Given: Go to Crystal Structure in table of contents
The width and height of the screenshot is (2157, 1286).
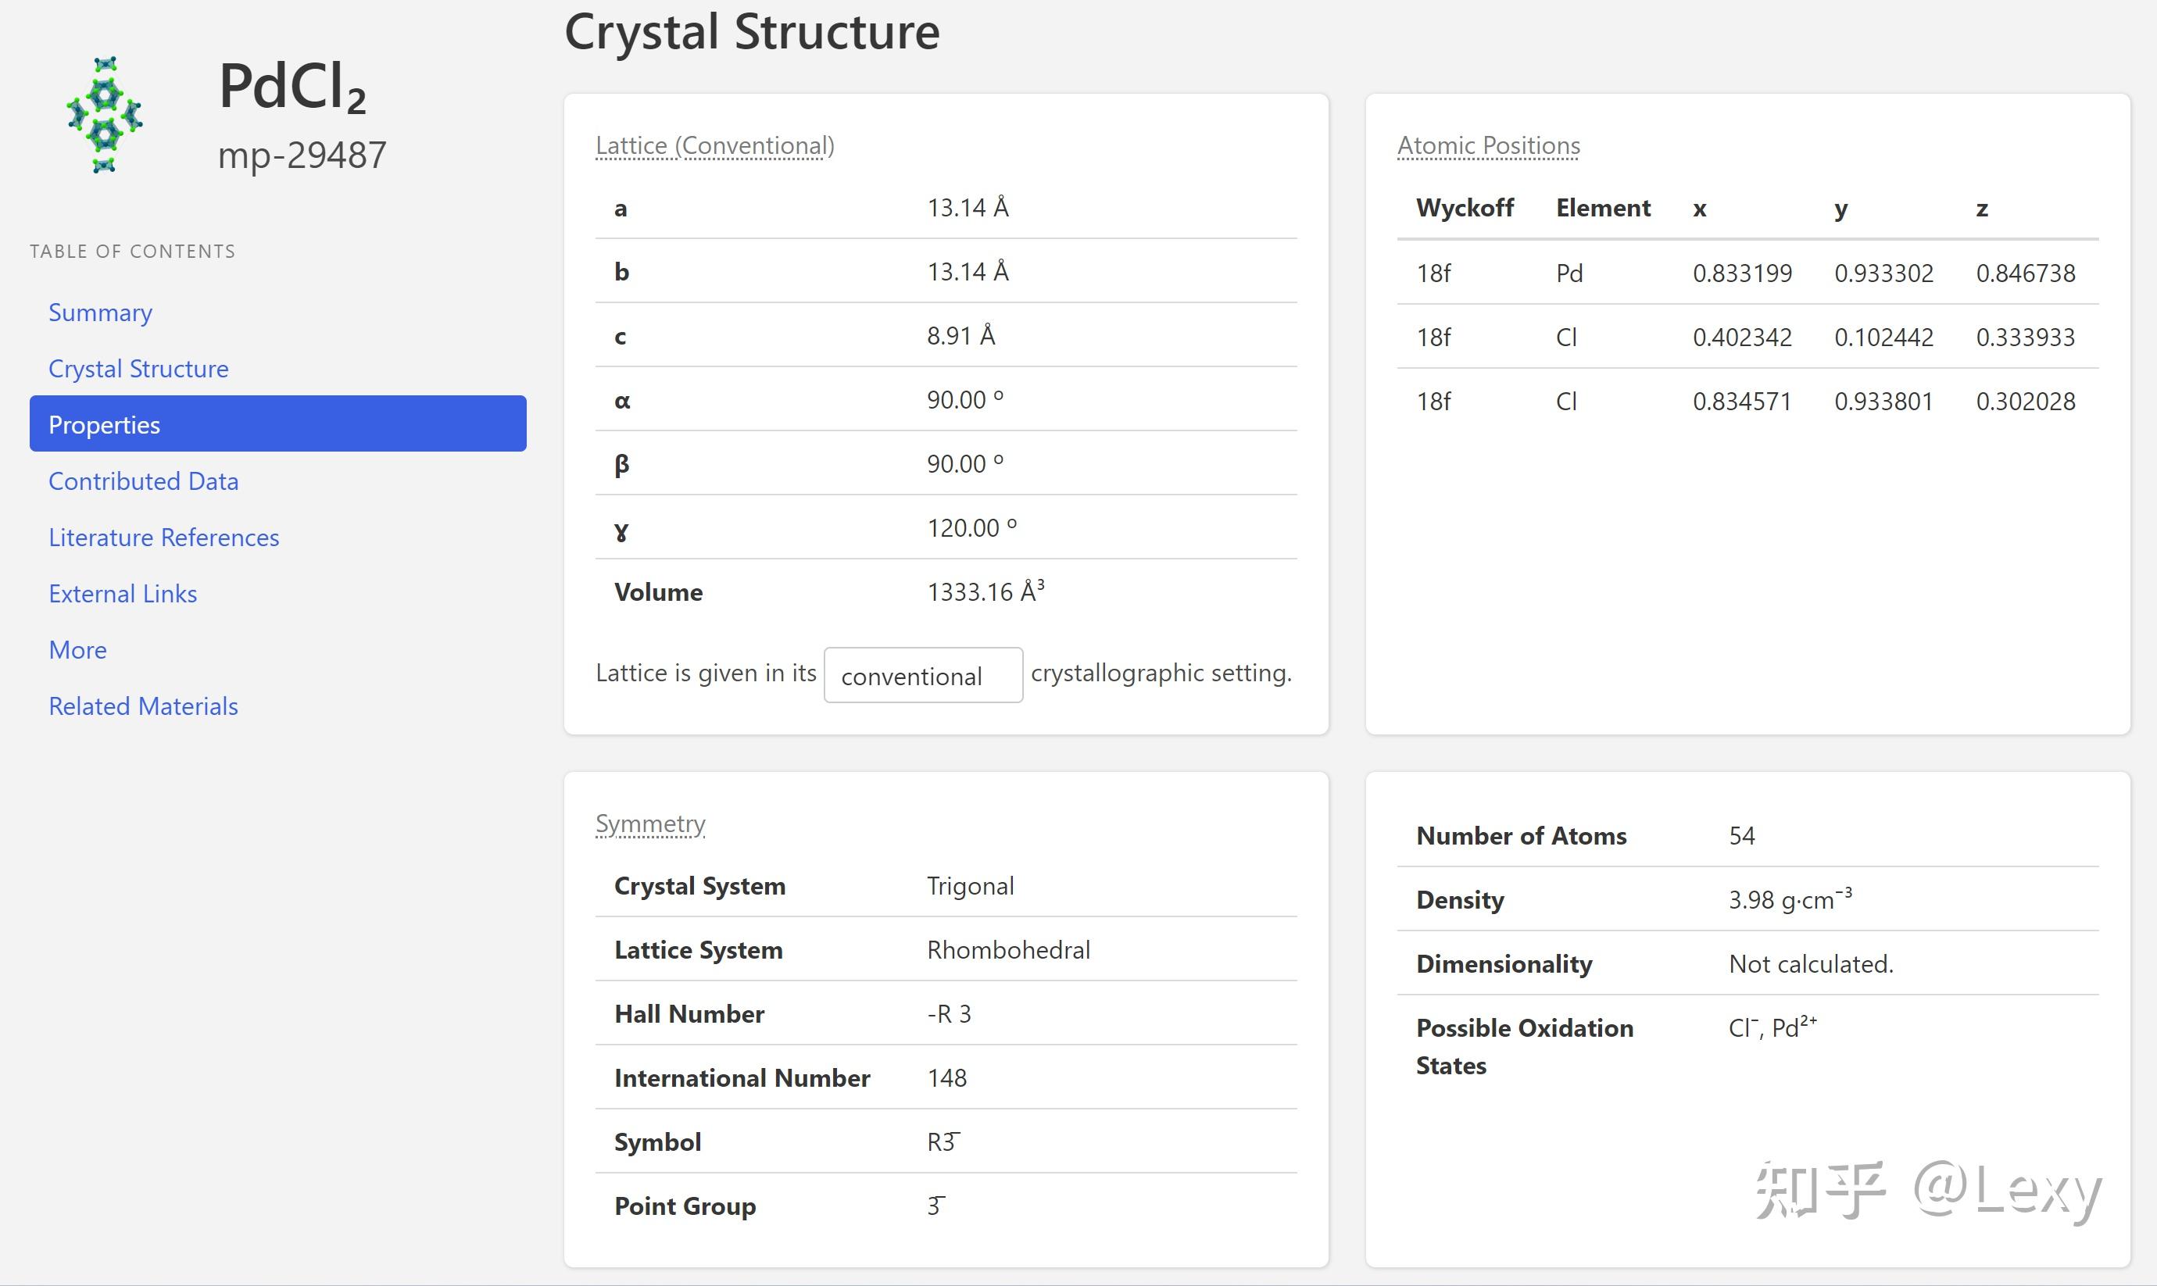Looking at the screenshot, I should pos(138,368).
